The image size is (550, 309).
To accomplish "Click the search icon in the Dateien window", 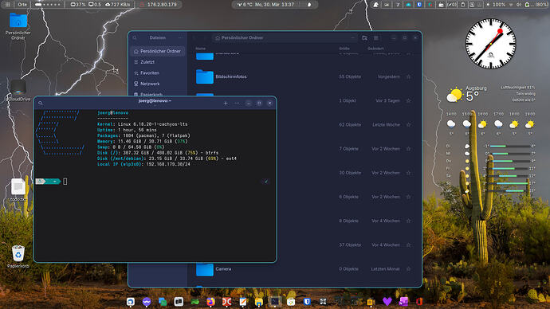I will pyautogui.click(x=135, y=38).
